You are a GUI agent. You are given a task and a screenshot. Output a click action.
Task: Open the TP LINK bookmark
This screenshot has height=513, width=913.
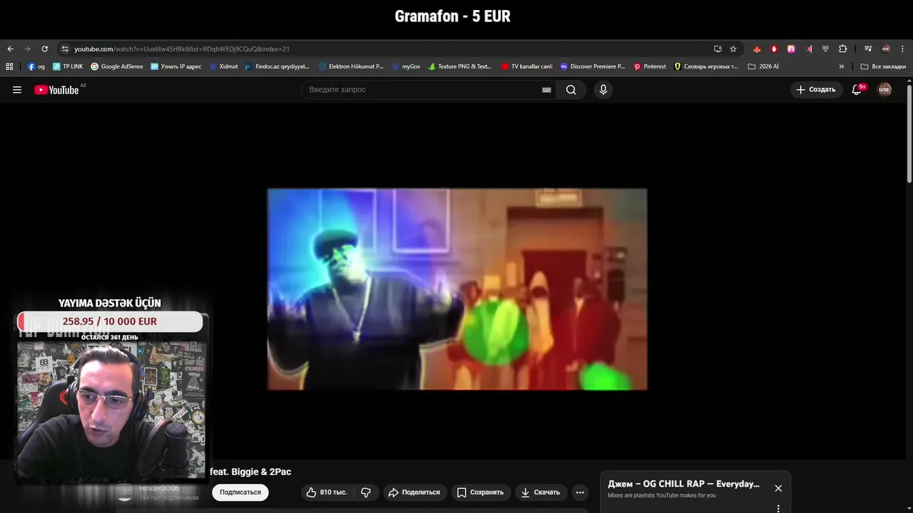68,66
